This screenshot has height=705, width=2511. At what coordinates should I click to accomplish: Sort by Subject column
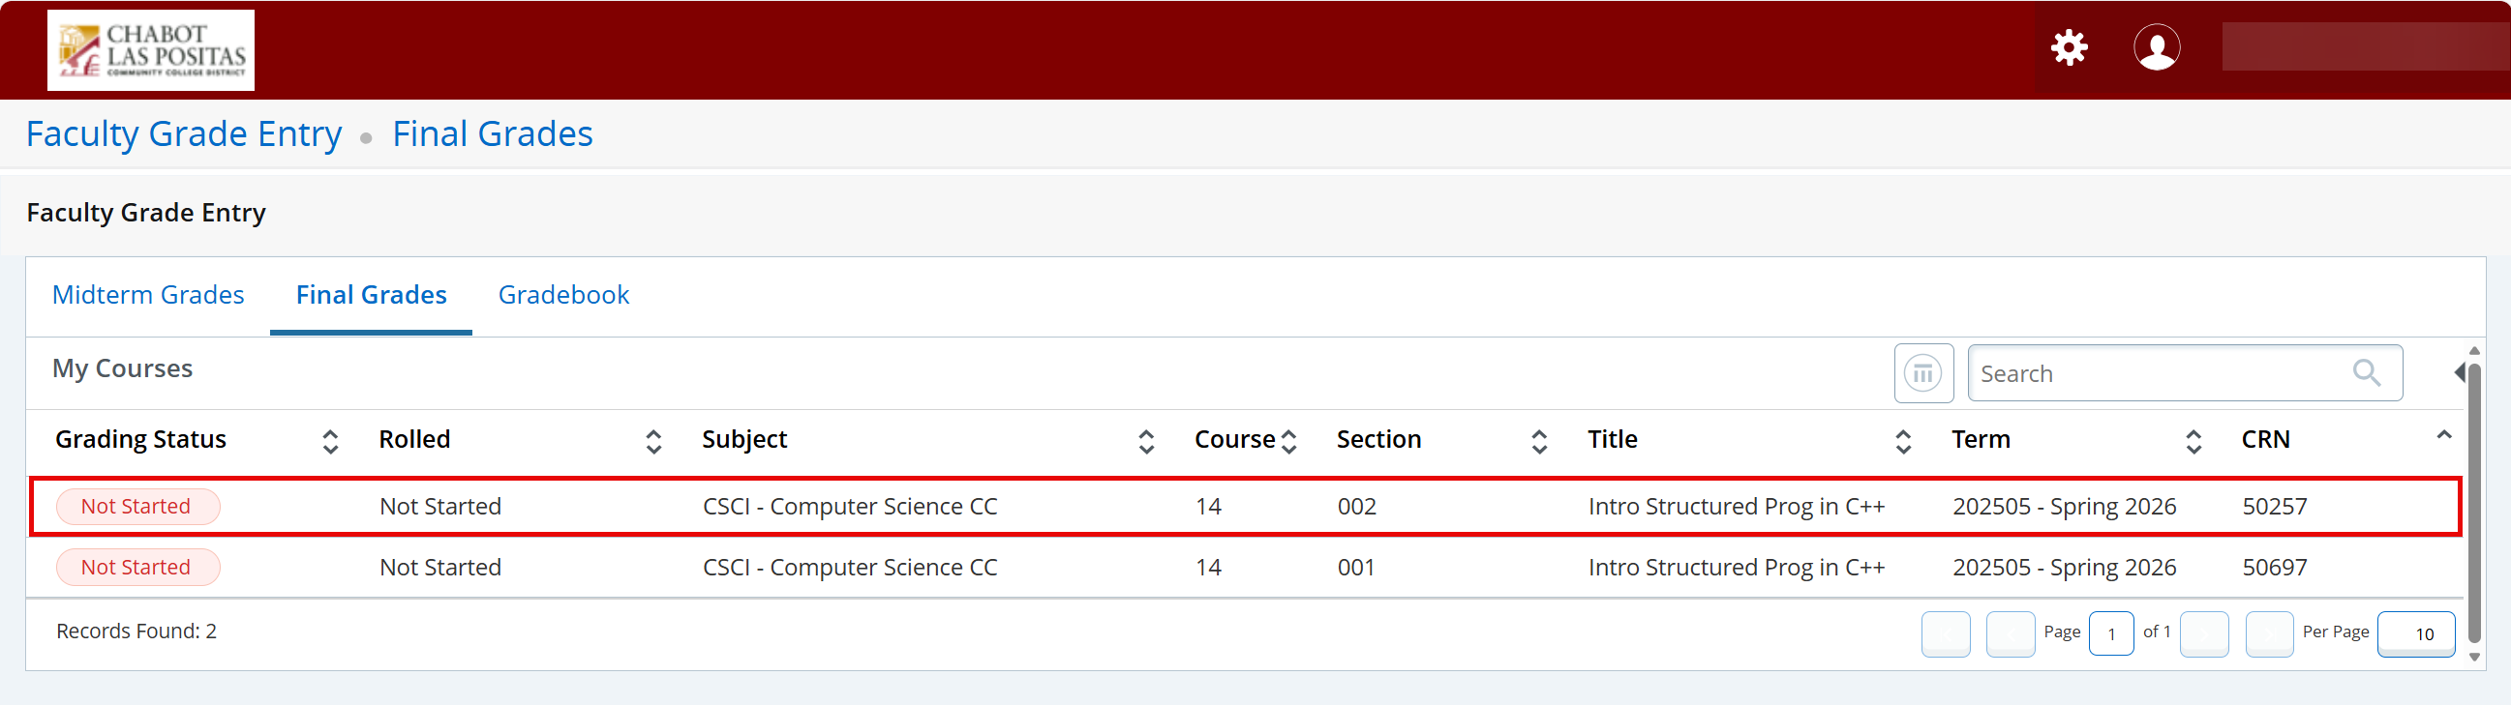pyautogui.click(x=1146, y=441)
